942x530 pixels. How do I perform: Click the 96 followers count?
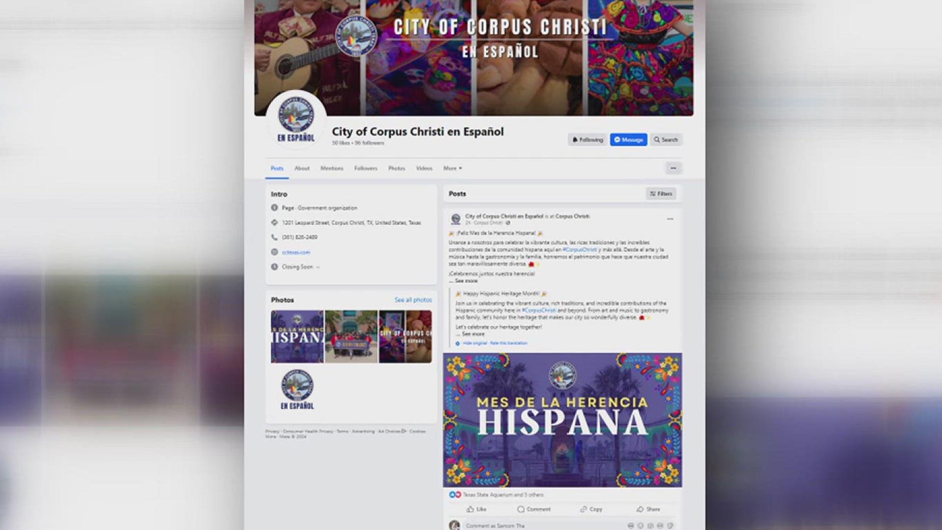click(x=369, y=143)
